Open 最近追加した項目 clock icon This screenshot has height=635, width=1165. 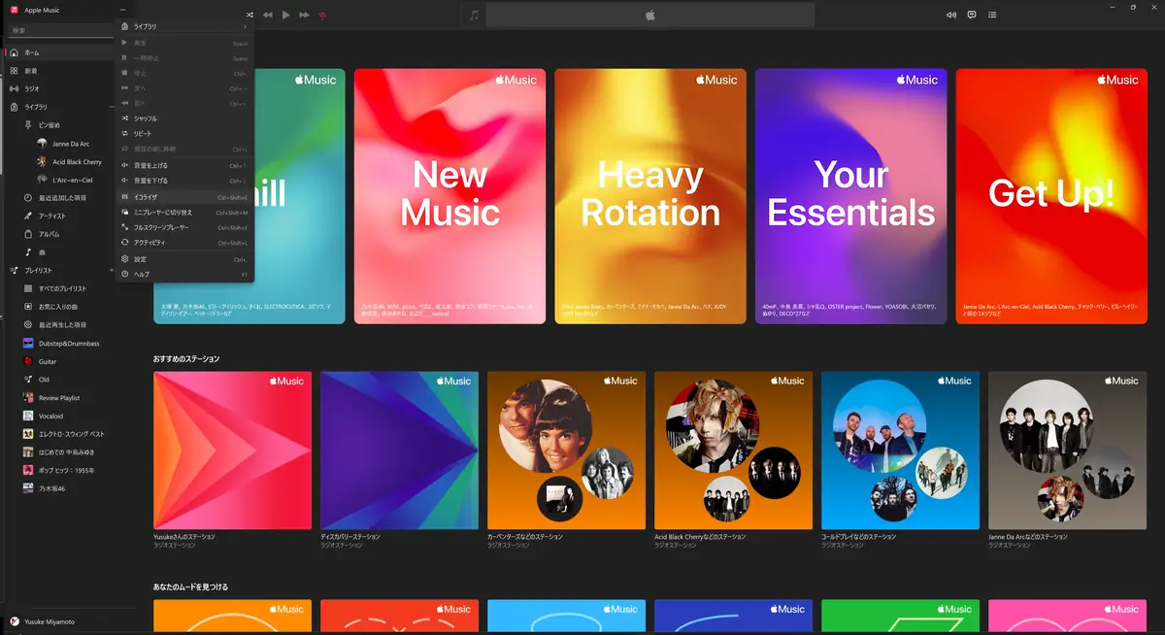point(28,198)
